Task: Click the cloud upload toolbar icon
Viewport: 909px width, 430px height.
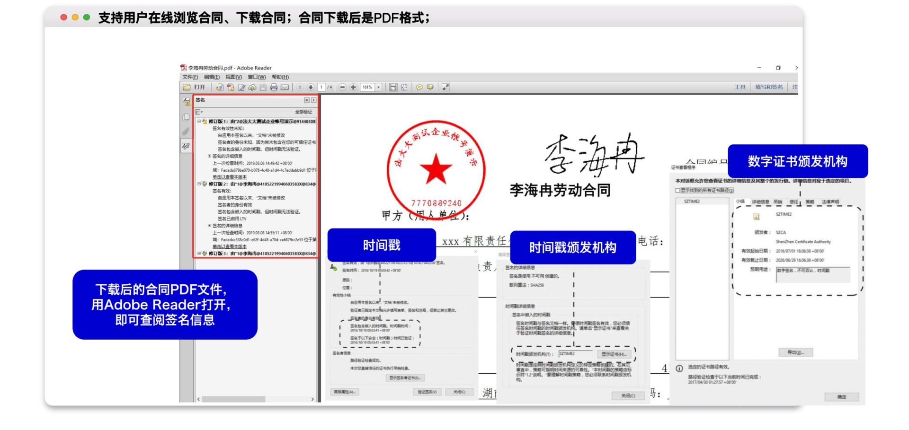Action: pyautogui.click(x=252, y=87)
